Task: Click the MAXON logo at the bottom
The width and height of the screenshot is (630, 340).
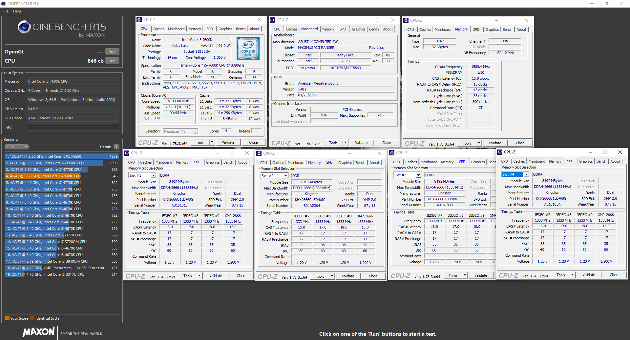Action: [x=38, y=332]
